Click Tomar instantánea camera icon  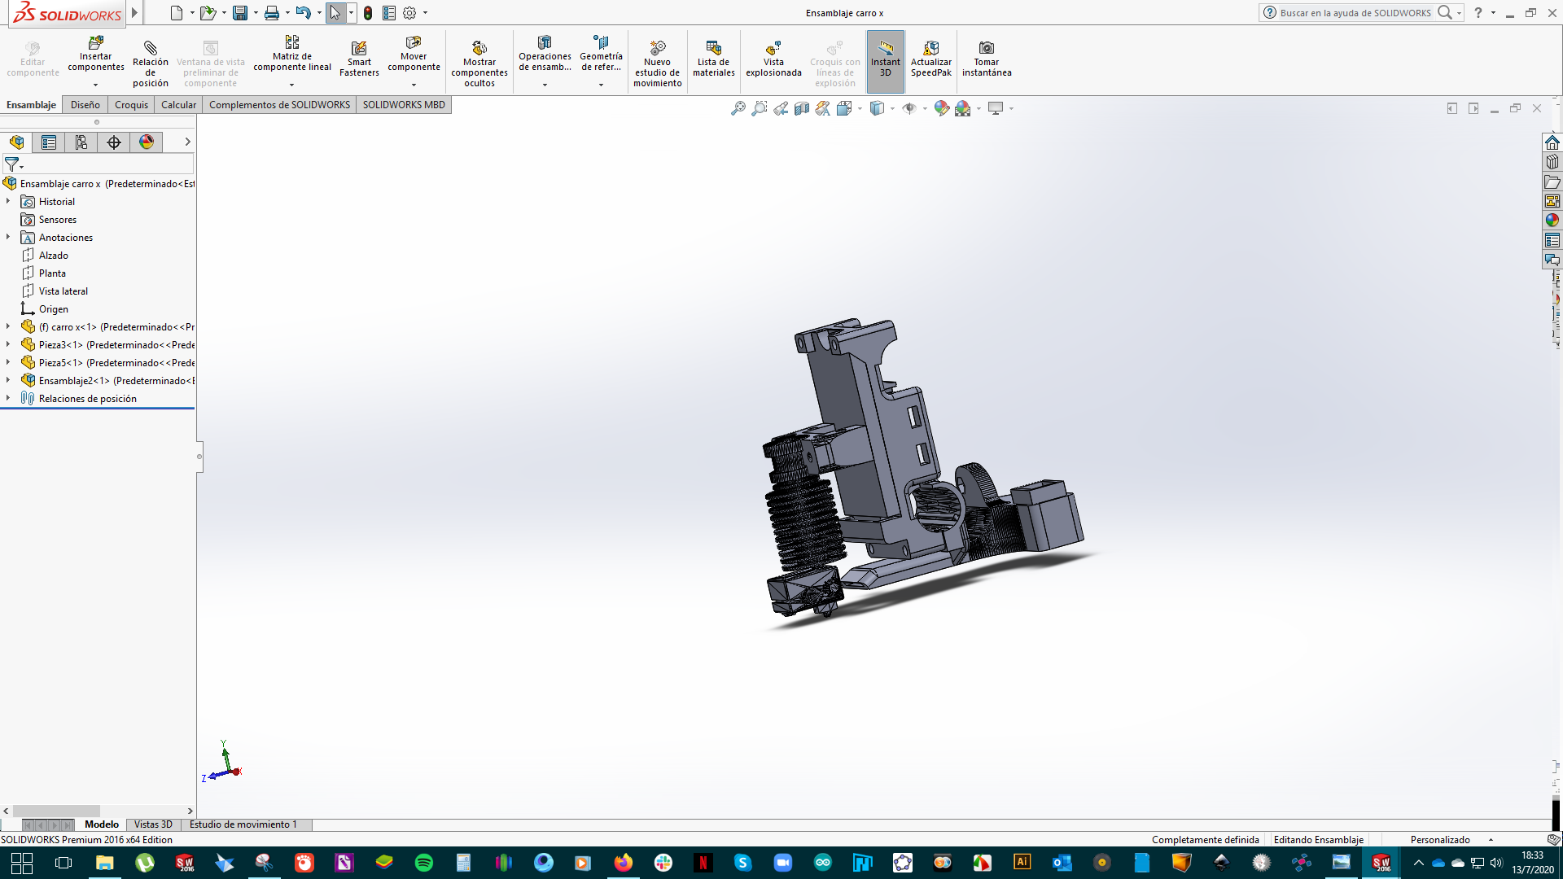tap(986, 49)
